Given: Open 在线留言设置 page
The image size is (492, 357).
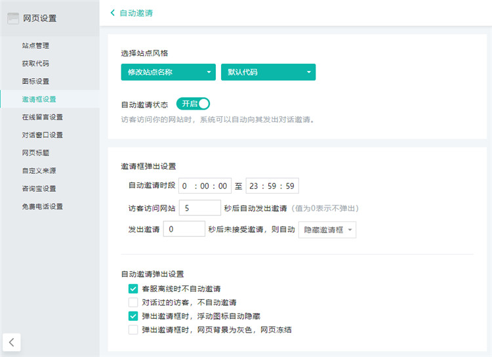Looking at the screenshot, I should (42, 117).
